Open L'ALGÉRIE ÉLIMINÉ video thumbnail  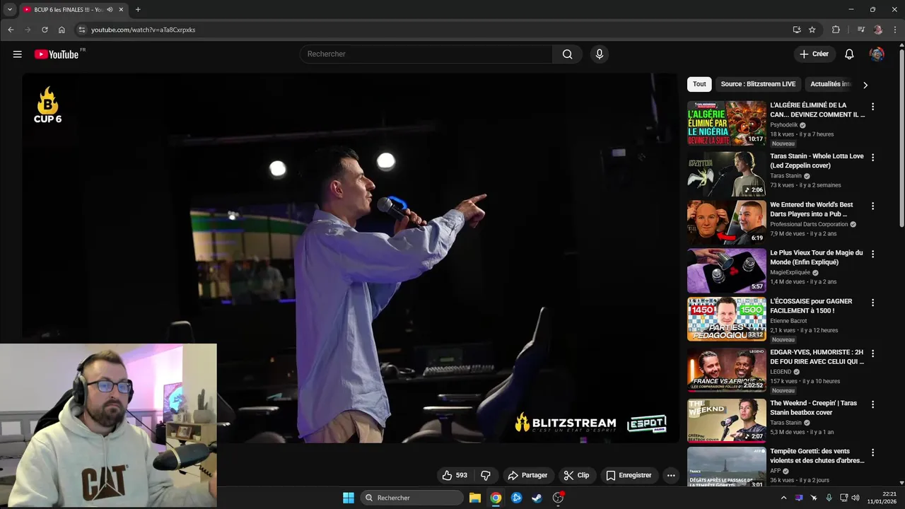coord(727,123)
